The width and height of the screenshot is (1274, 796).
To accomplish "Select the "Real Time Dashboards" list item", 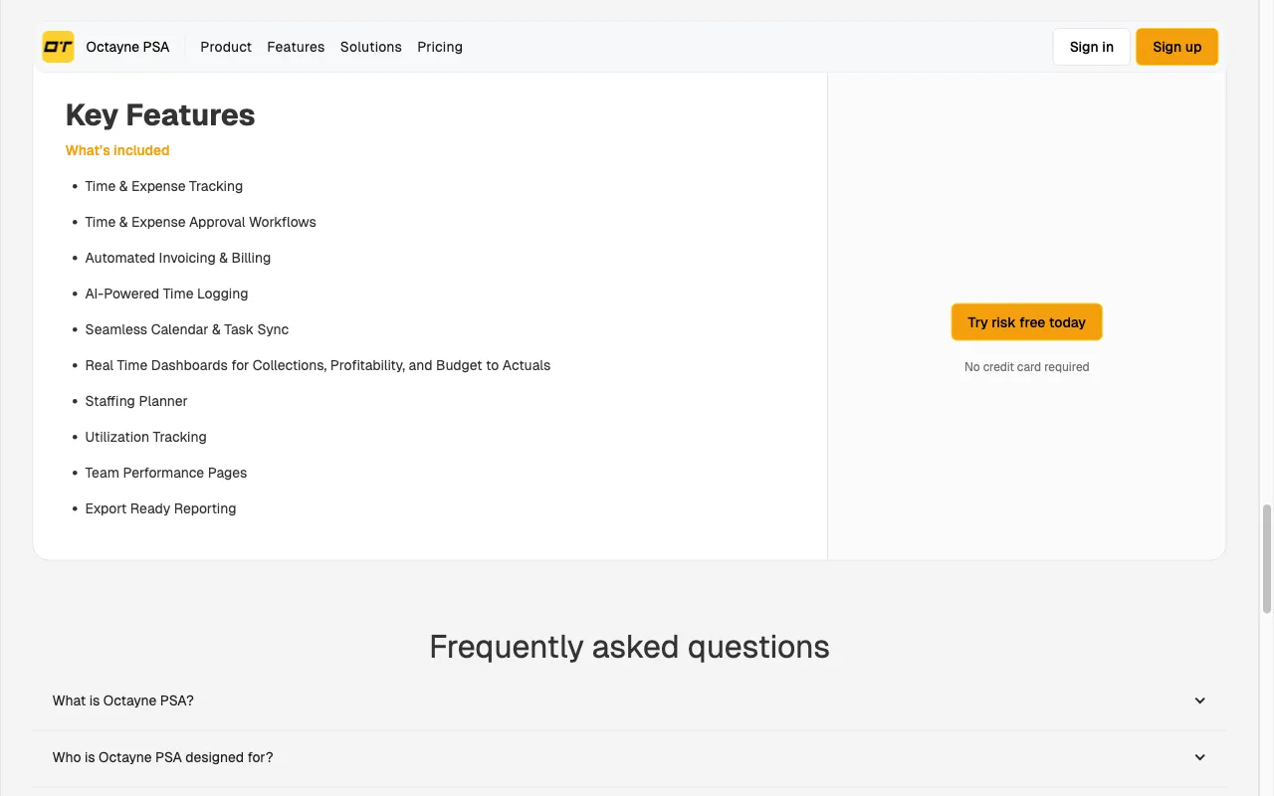I will pyautogui.click(x=318, y=365).
